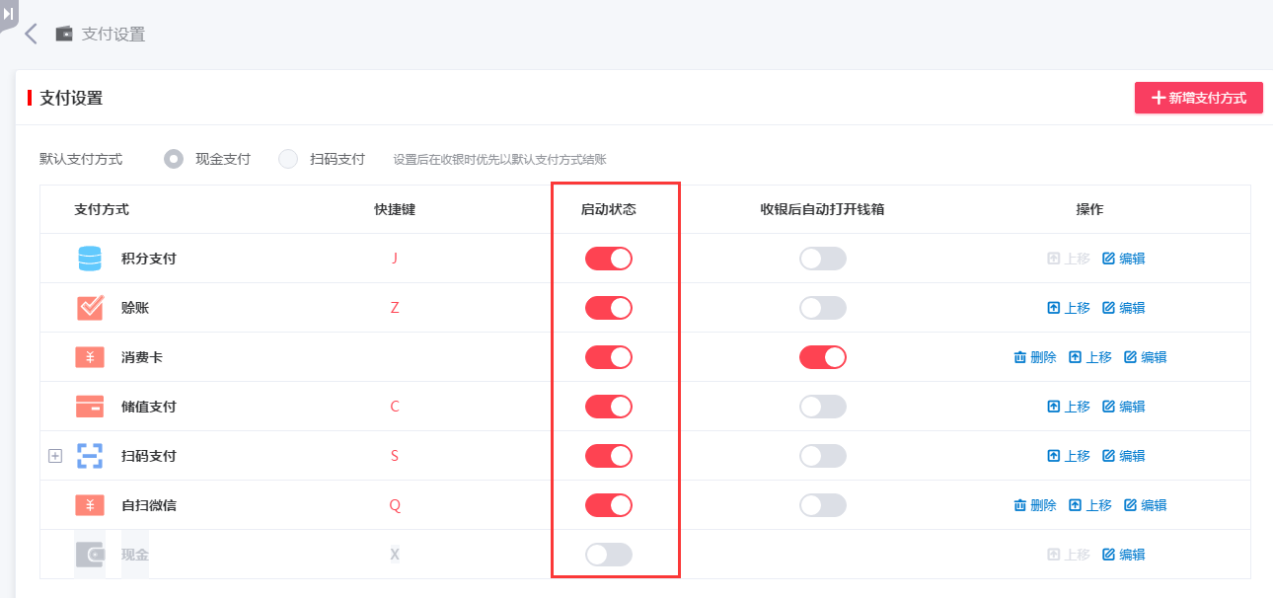The width and height of the screenshot is (1273, 598).
Task: Turn on the 现金 activation toggle
Action: pyautogui.click(x=609, y=554)
